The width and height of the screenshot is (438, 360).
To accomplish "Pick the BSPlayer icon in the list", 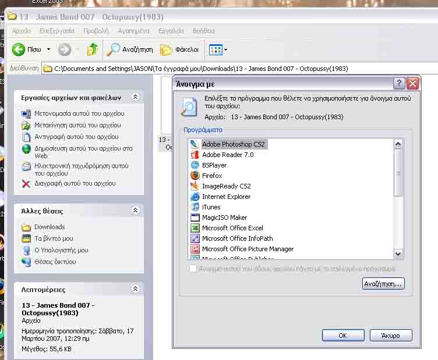I will point(195,165).
